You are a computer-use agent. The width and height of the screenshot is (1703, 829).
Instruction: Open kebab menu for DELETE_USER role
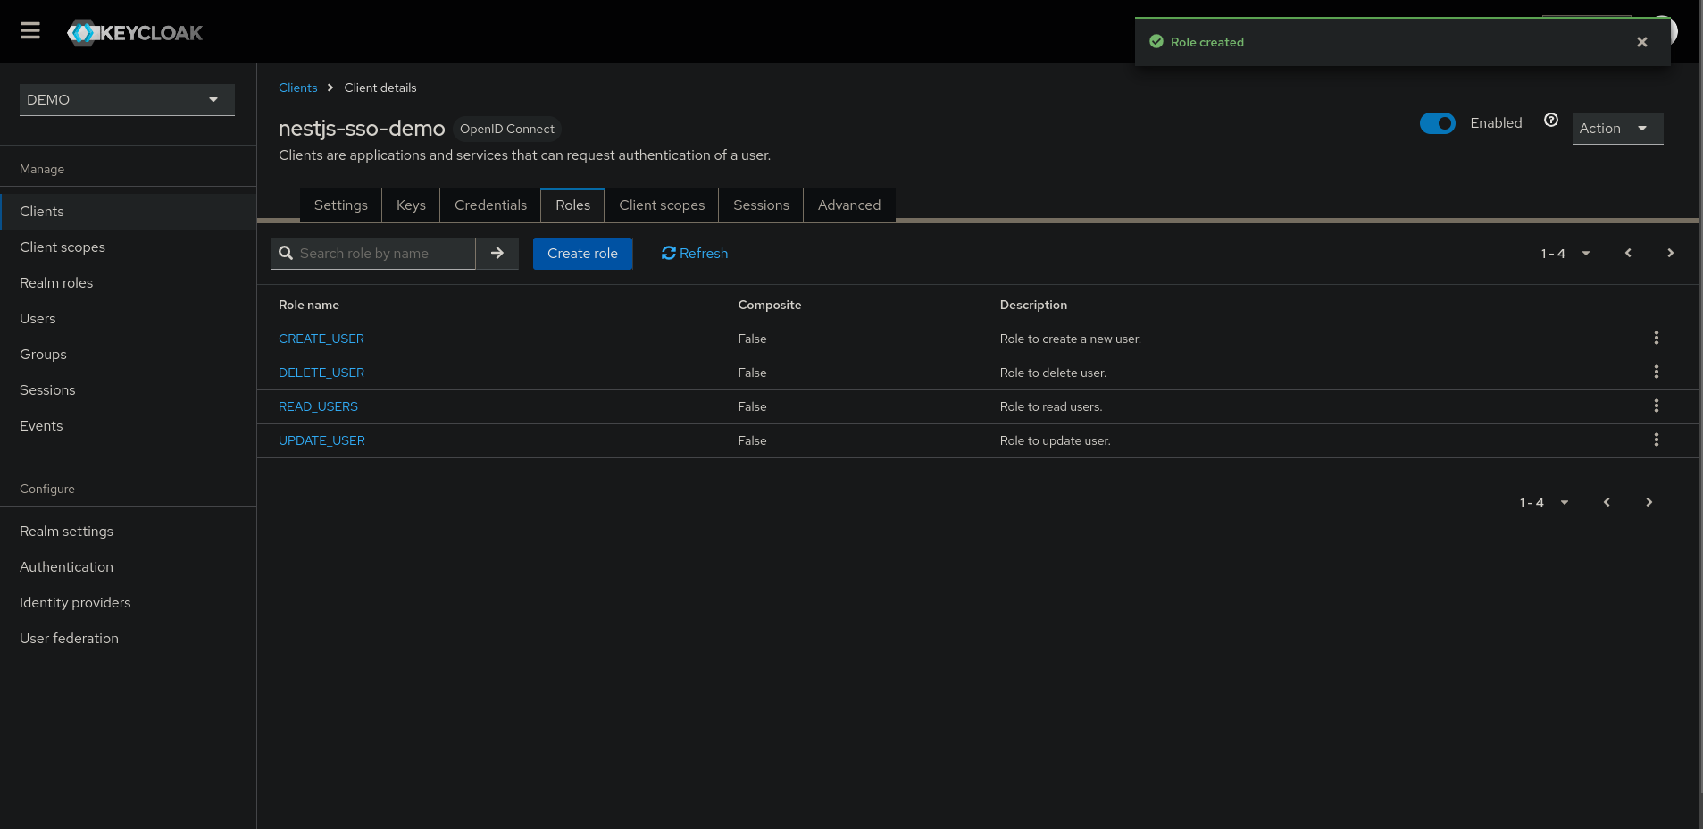(1656, 373)
